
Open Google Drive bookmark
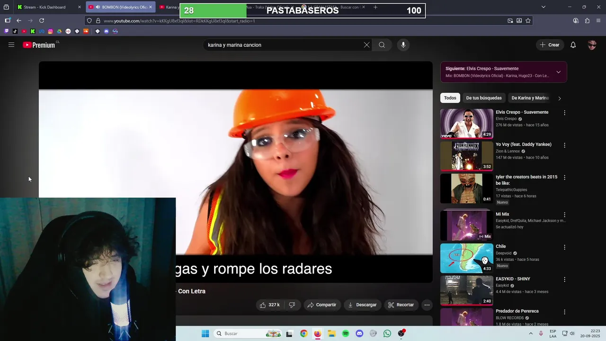click(x=59, y=31)
